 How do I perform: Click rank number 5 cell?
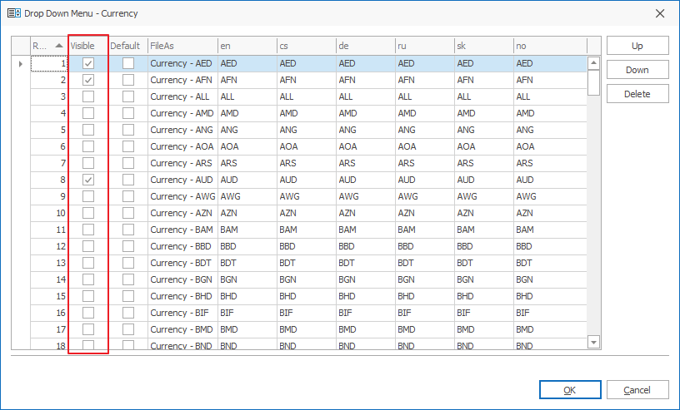(49, 130)
